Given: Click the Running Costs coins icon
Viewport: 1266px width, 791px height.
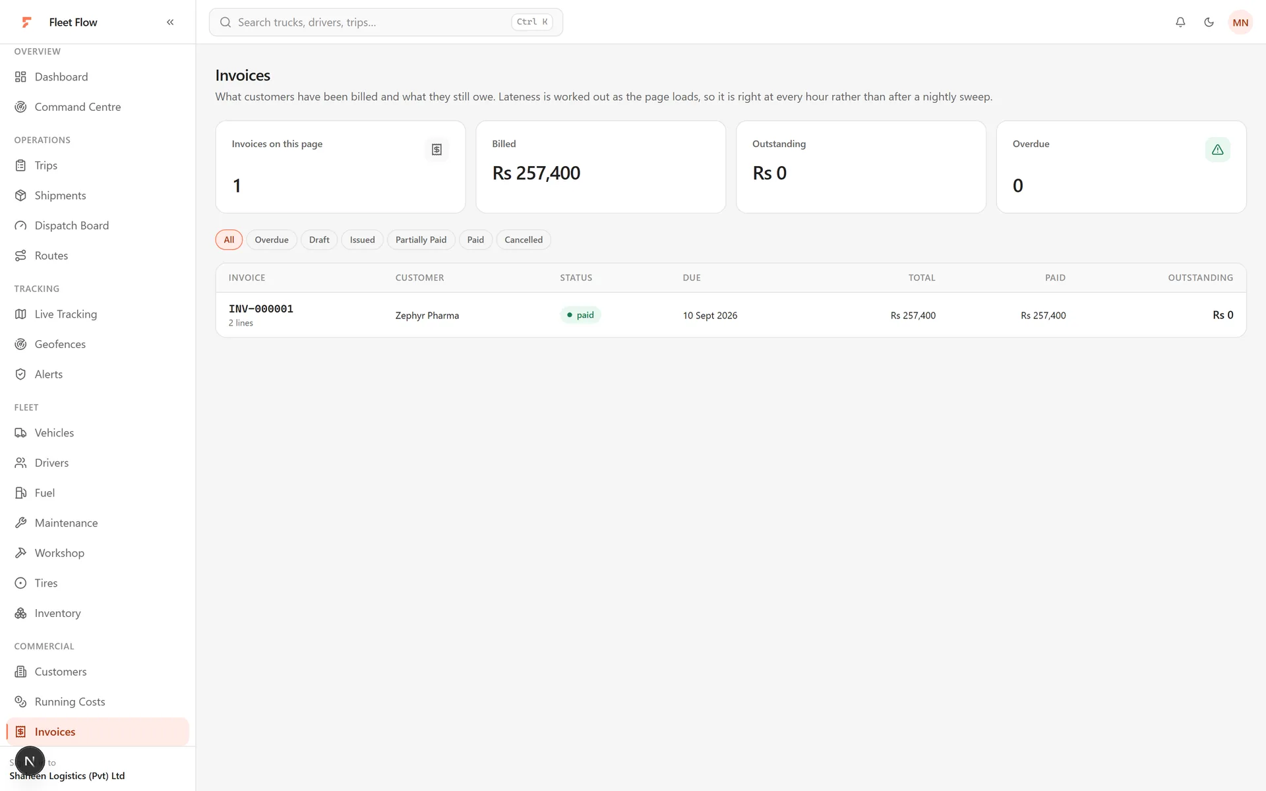Looking at the screenshot, I should pos(20,702).
